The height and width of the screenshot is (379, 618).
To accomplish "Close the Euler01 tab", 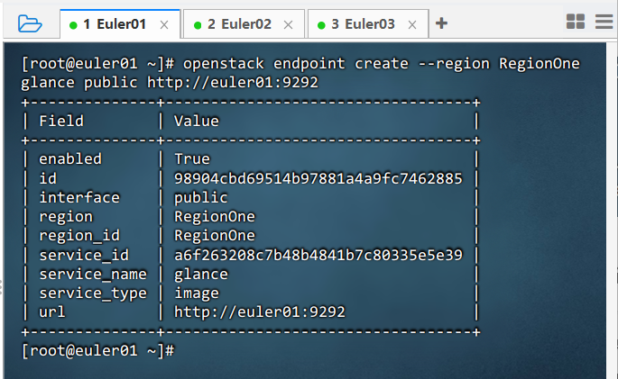I will (x=164, y=25).
